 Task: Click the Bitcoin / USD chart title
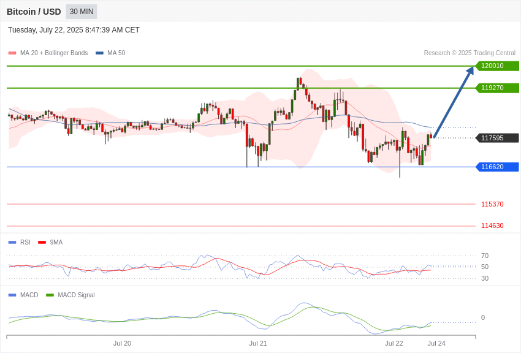(34, 12)
